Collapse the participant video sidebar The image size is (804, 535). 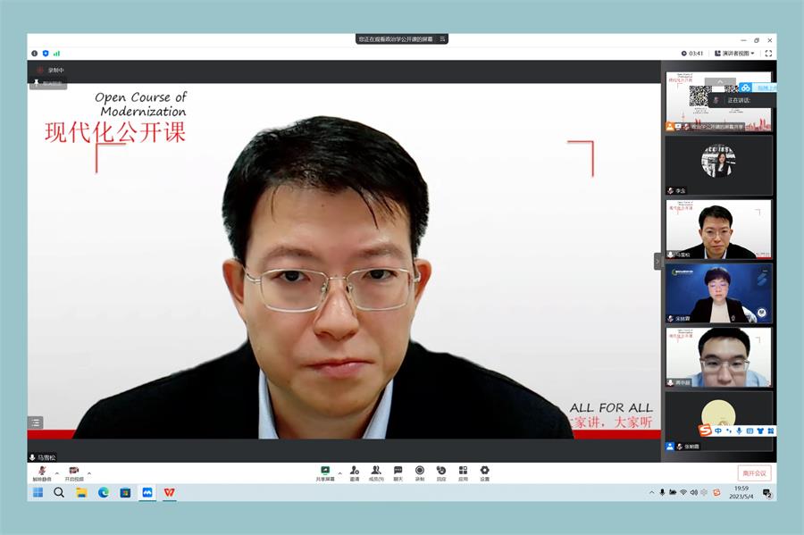657,261
